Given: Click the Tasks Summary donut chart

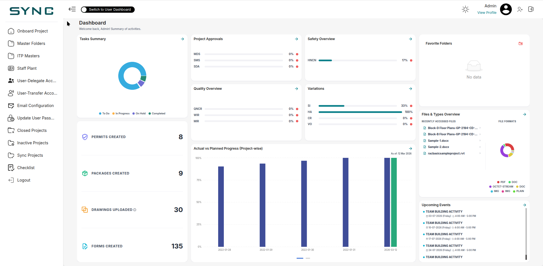Looking at the screenshot, I should click(132, 76).
